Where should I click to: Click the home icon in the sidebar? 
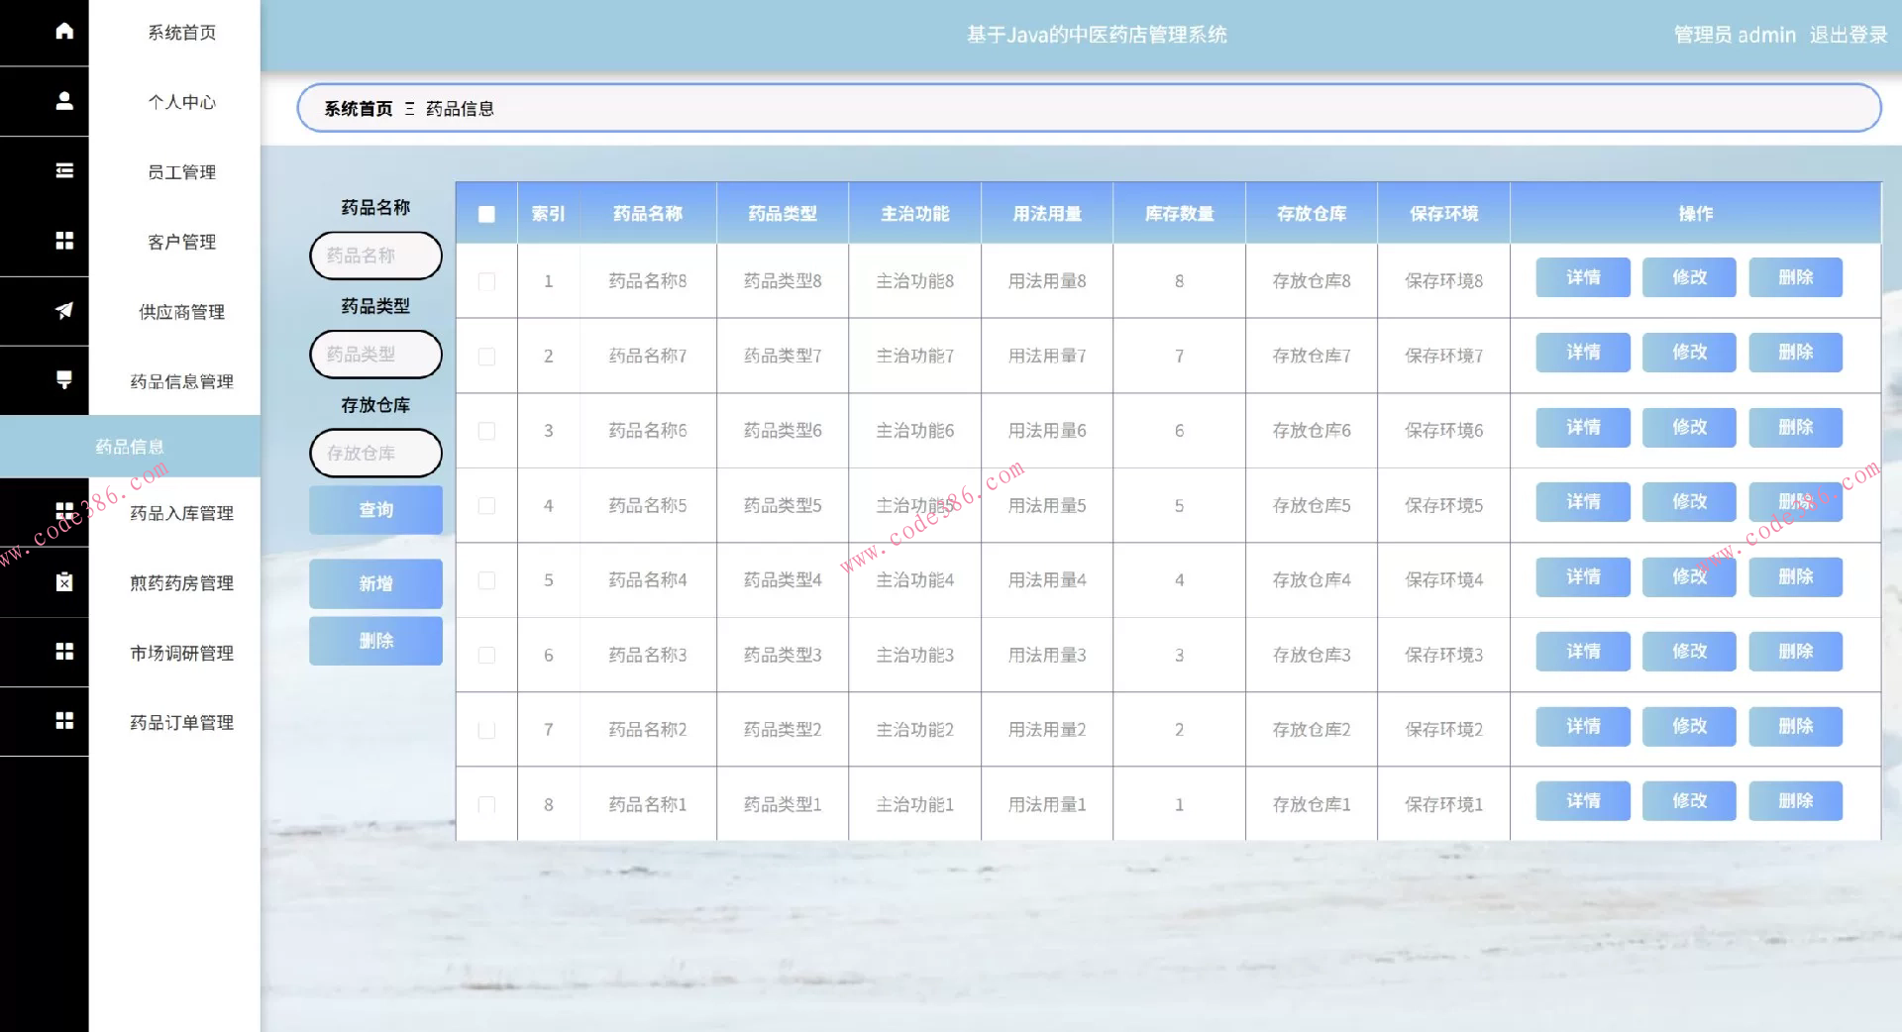click(x=64, y=32)
